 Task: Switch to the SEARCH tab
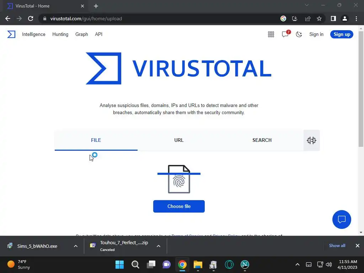pos(262,140)
